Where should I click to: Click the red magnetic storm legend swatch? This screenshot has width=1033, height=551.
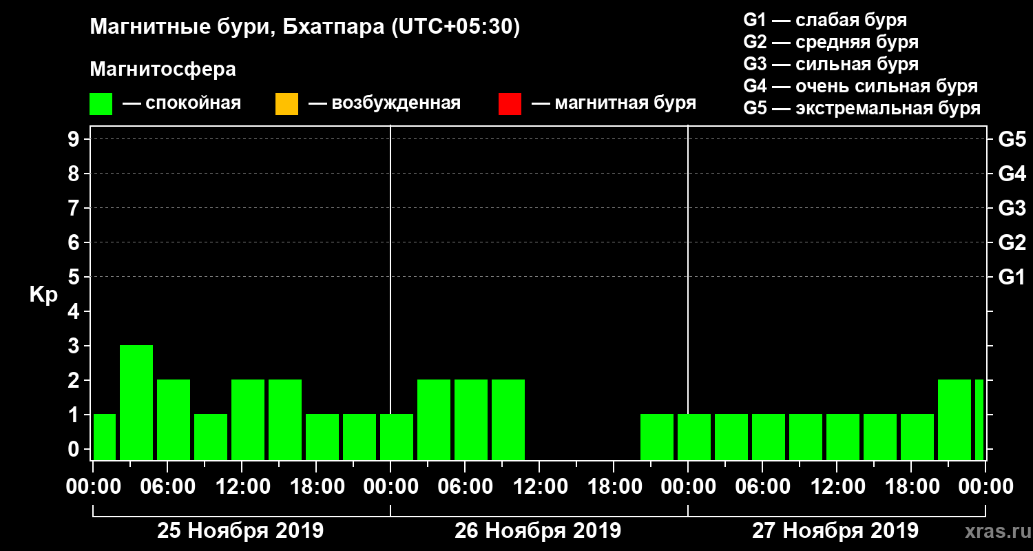(510, 104)
